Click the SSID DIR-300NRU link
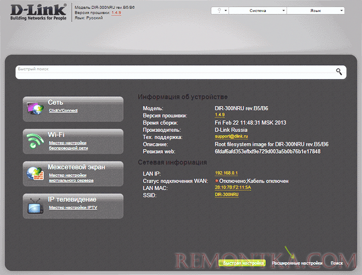 [x=226, y=195]
